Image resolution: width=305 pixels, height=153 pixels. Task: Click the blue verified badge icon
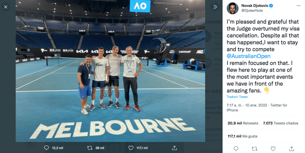point(271,6)
